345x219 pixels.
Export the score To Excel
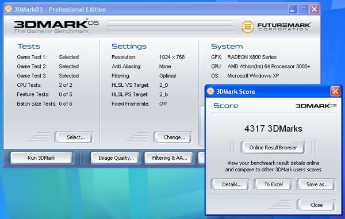[273, 185]
